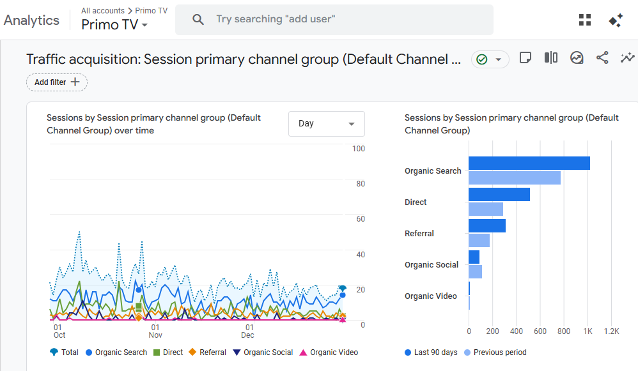Toggle Total series in chart legend
The width and height of the screenshot is (638, 371).
point(64,352)
